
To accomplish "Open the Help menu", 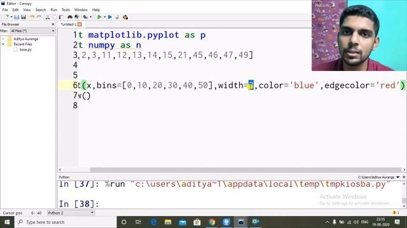I will tap(96, 10).
